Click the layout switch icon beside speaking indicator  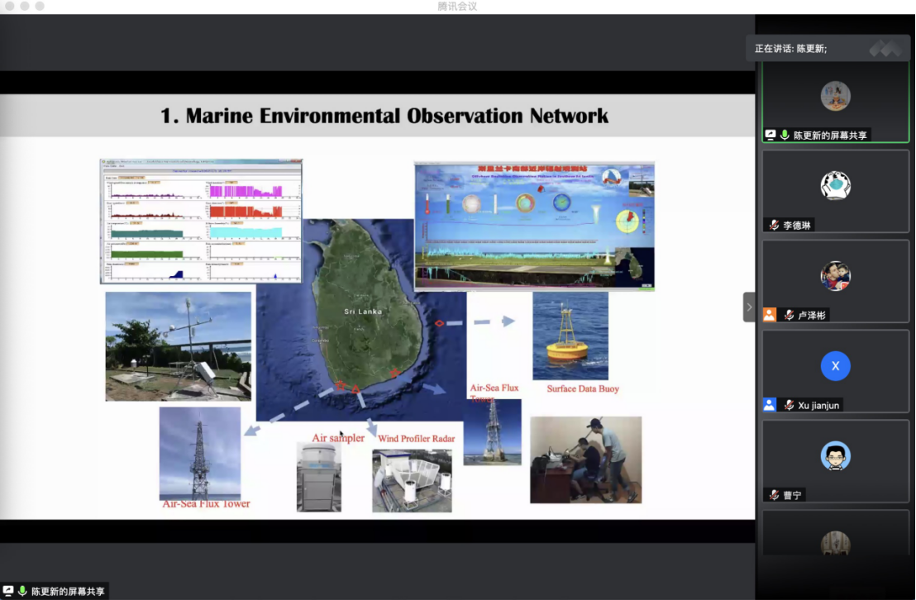(x=885, y=49)
